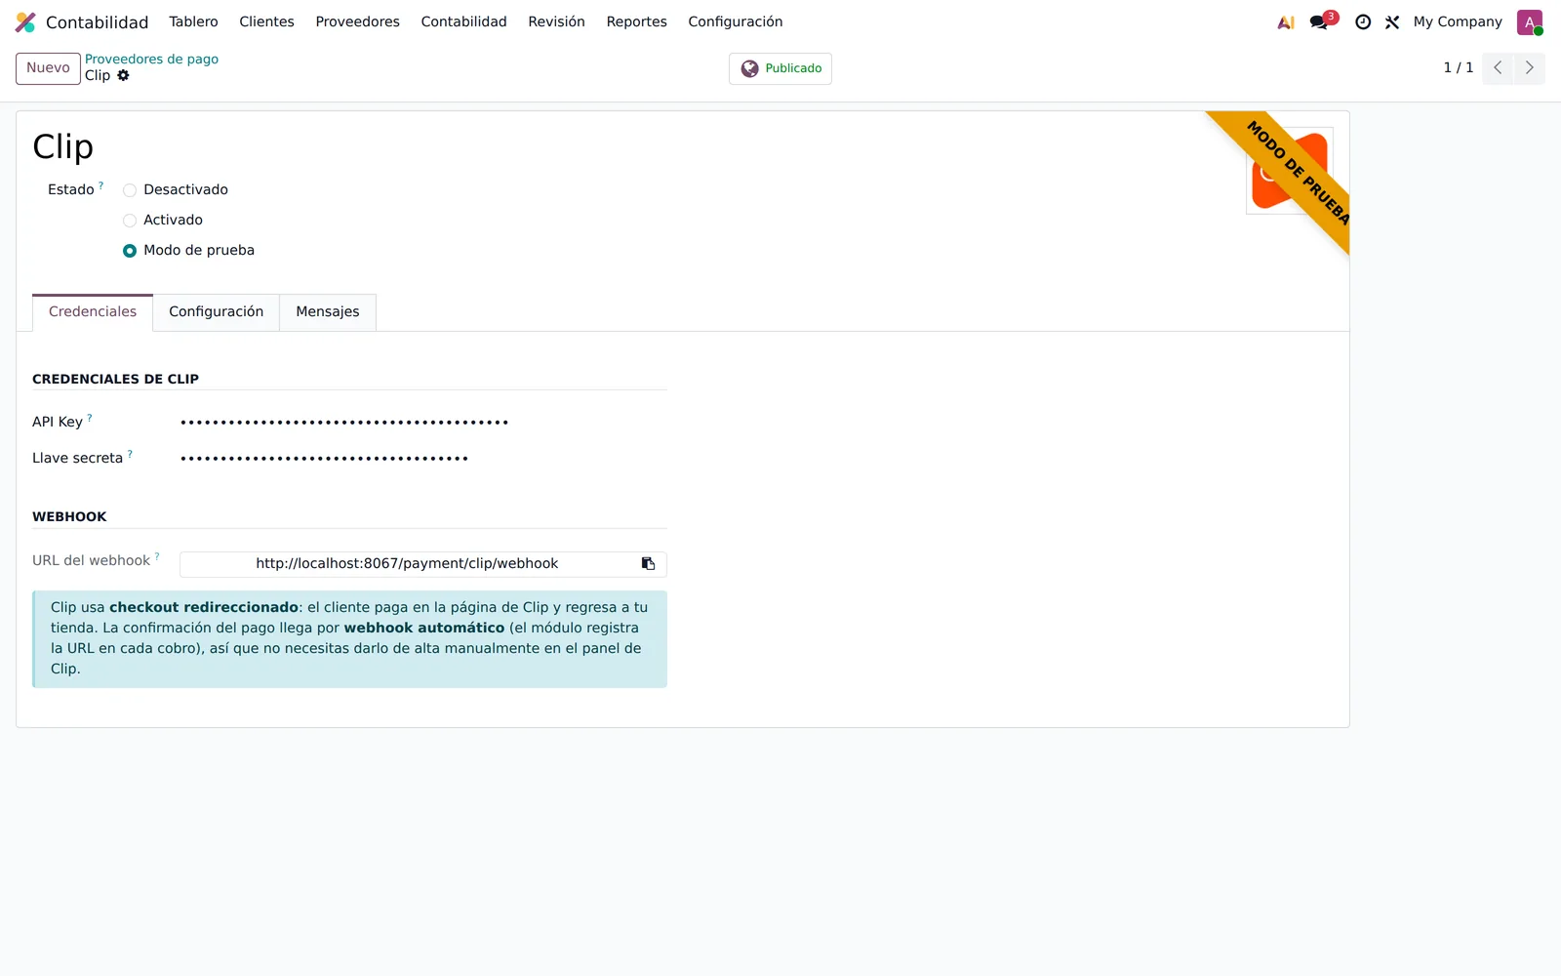Open the Contabilidad menu item

[463, 21]
